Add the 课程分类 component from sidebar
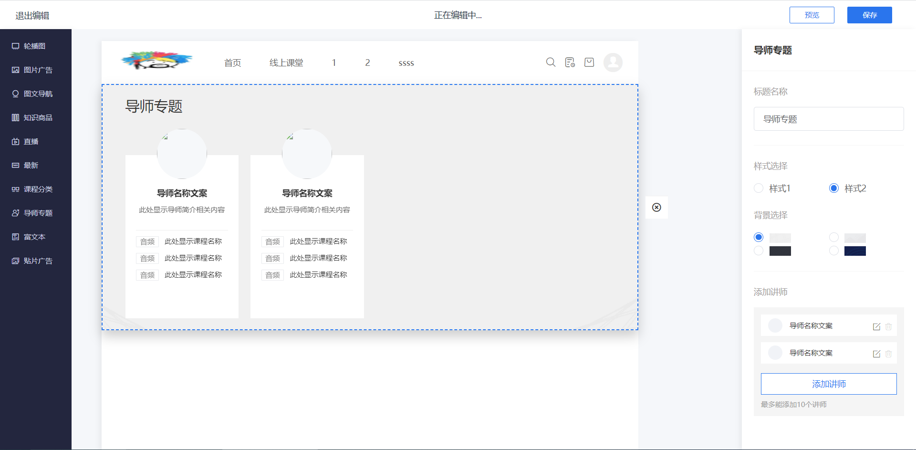Screen dimensions: 916x450 38,189
